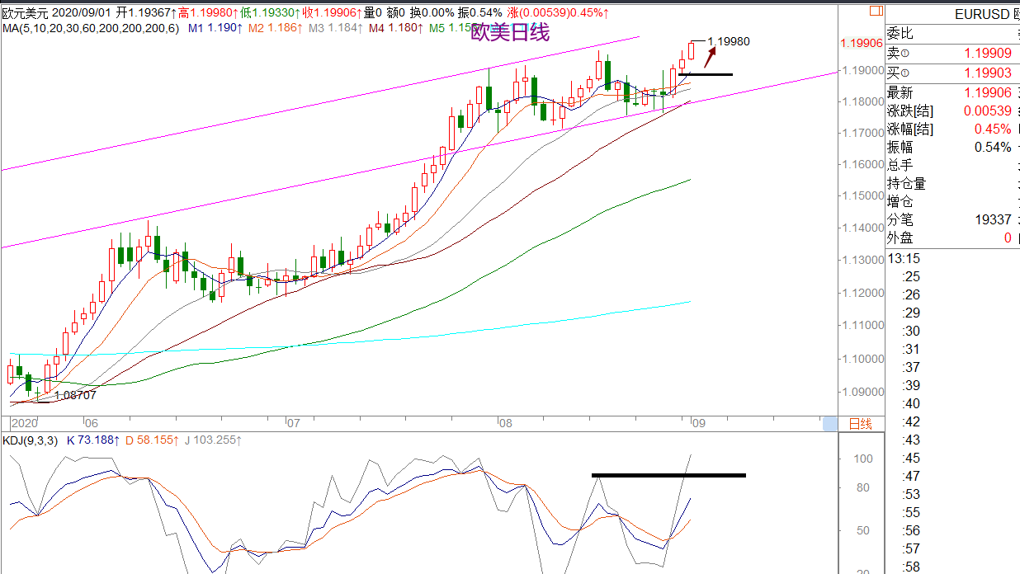The image size is (1020, 574).
Task: Click the current price tag 1.19906 on axis
Action: point(861,44)
